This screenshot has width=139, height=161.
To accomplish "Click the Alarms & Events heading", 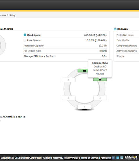I will tap(13, 117).
